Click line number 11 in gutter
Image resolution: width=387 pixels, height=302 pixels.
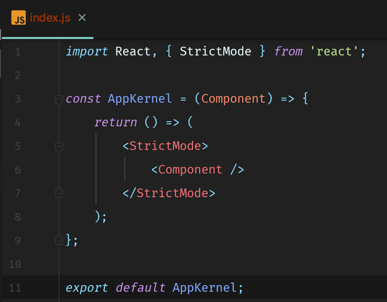15,288
